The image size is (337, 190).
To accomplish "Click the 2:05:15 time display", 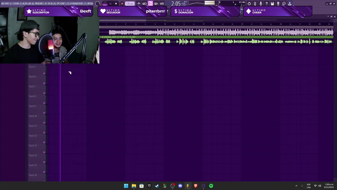I will coord(179,4).
